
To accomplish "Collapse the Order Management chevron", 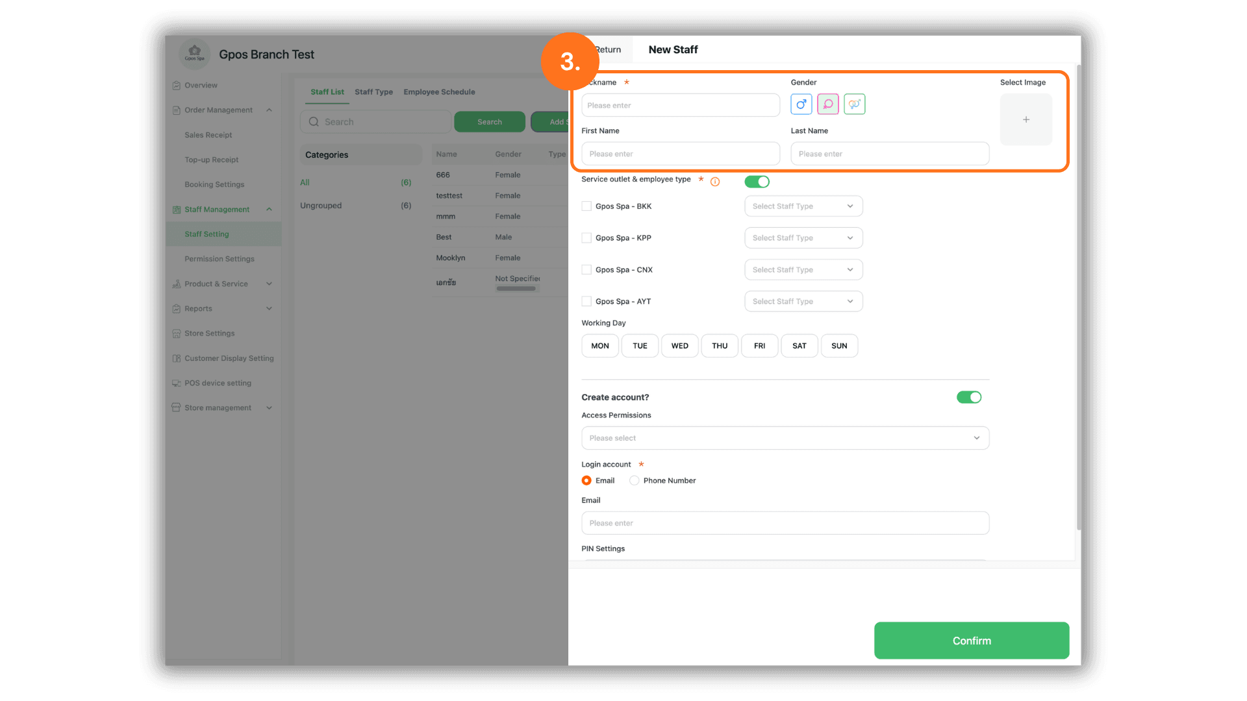I will click(269, 110).
